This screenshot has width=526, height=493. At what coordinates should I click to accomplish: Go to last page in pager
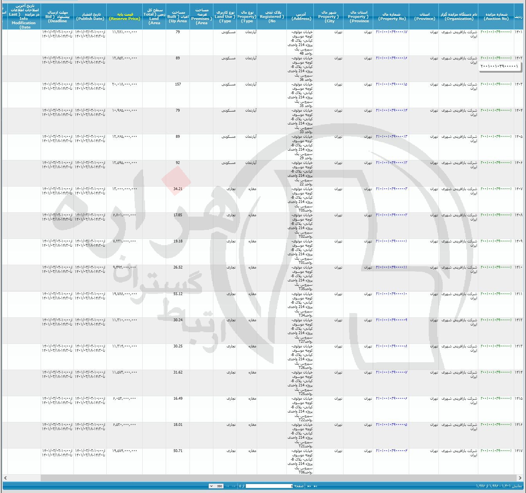[x=227, y=486]
